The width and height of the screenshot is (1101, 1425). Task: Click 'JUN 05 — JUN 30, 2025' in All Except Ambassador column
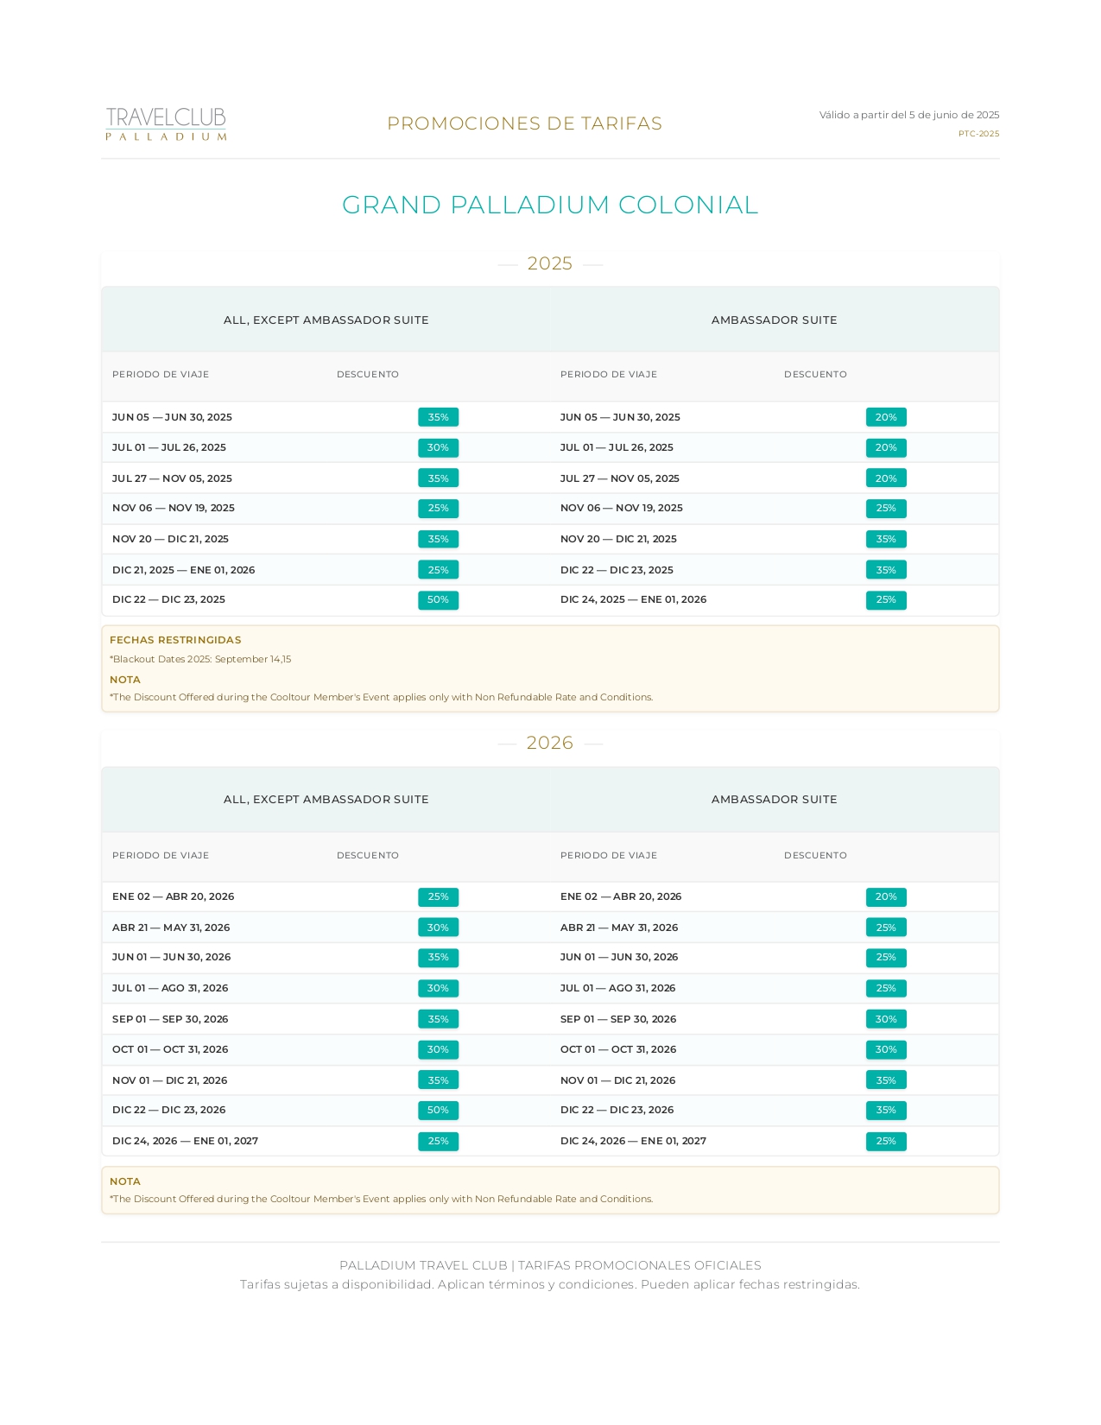(x=172, y=417)
